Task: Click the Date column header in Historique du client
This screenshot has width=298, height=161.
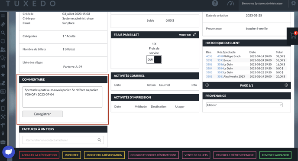Action: (253, 52)
